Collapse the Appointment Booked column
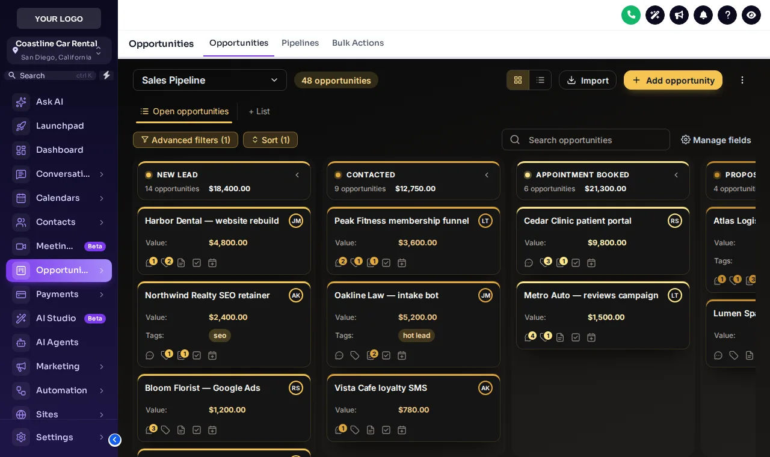Image resolution: width=770 pixels, height=457 pixels. [x=676, y=175]
